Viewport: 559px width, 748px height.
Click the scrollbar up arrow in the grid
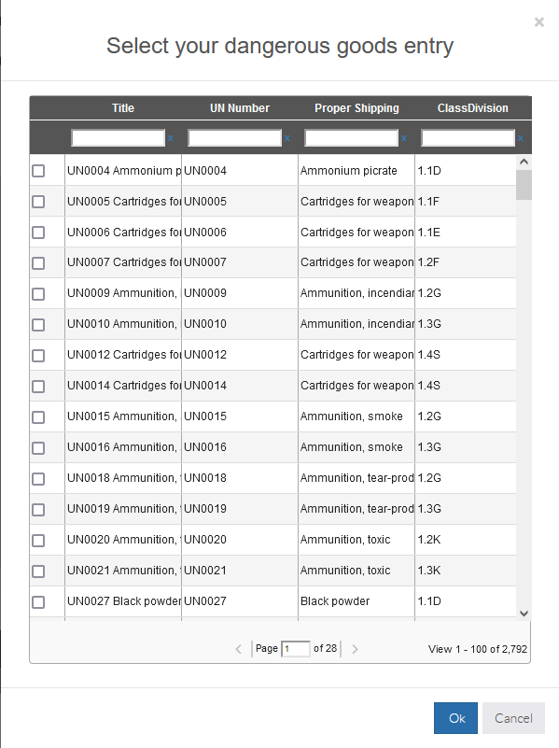[524, 162]
